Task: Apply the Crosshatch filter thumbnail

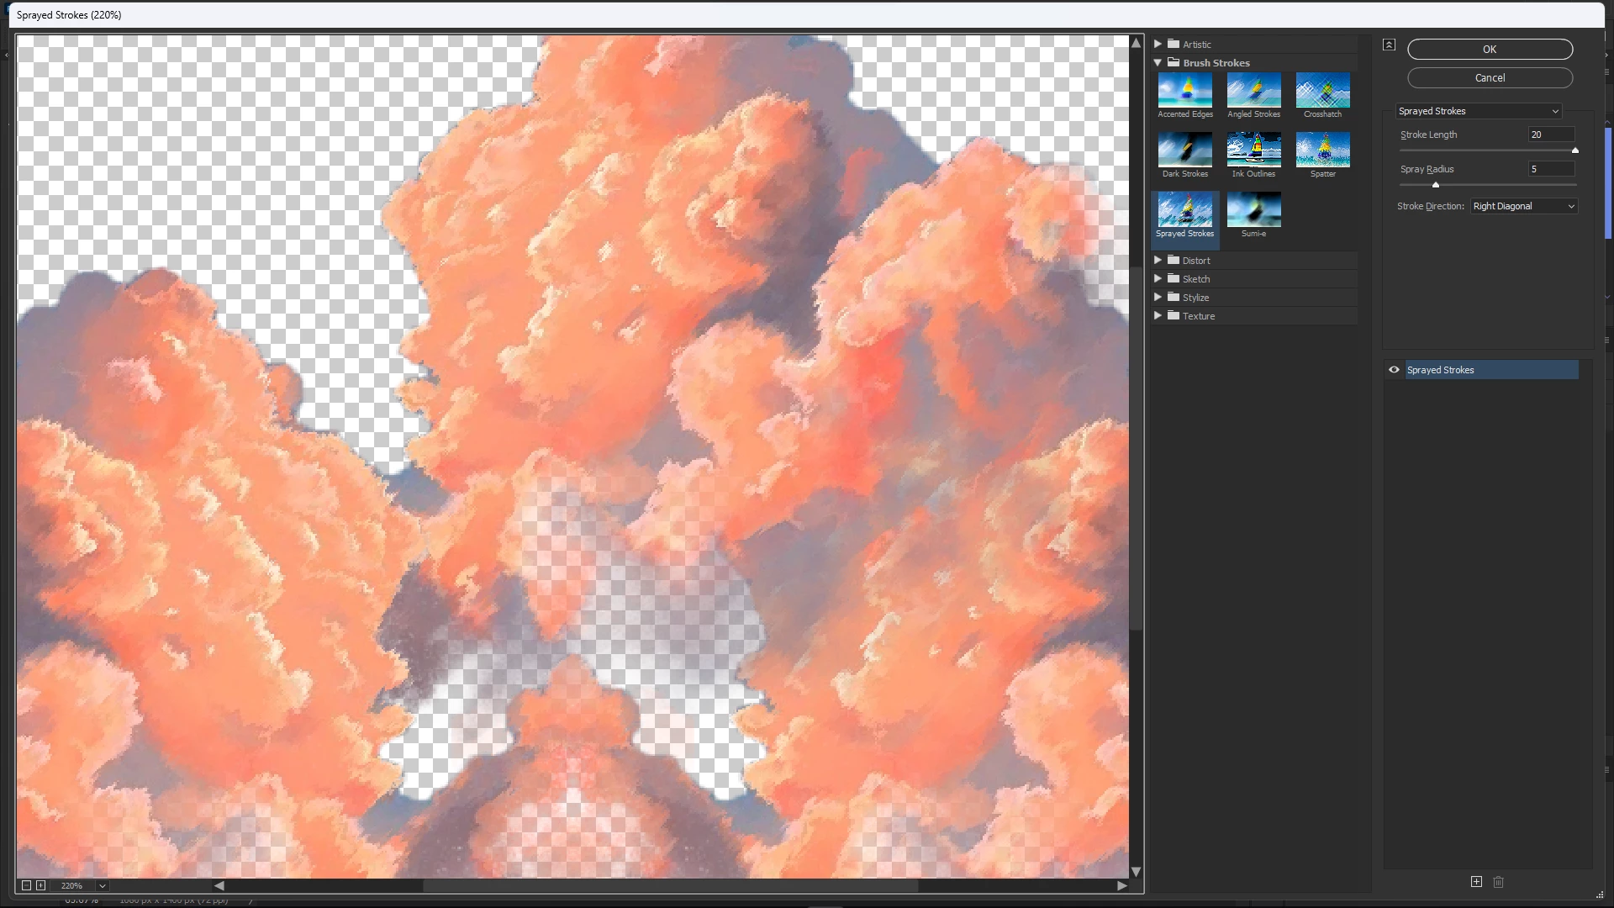Action: pos(1322,91)
